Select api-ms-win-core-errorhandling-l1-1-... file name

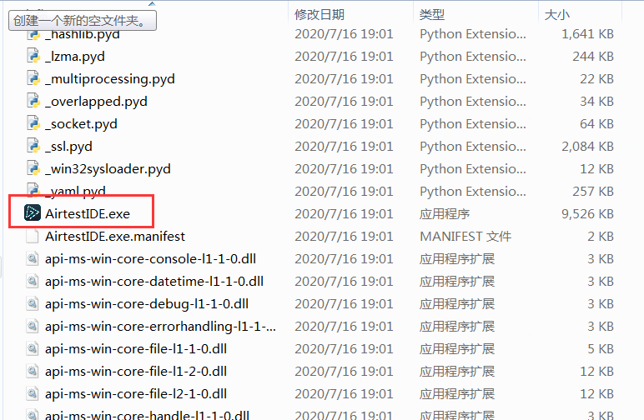(x=161, y=327)
